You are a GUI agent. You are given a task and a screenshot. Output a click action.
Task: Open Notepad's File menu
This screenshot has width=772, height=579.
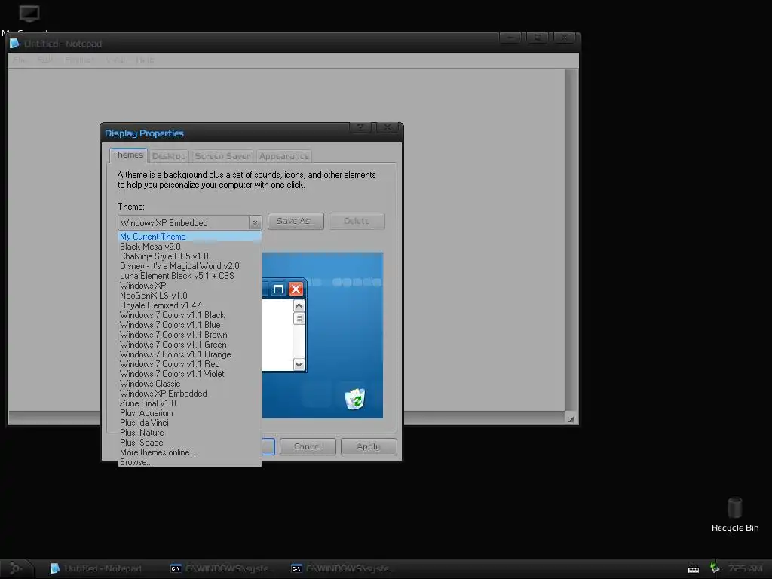point(19,60)
